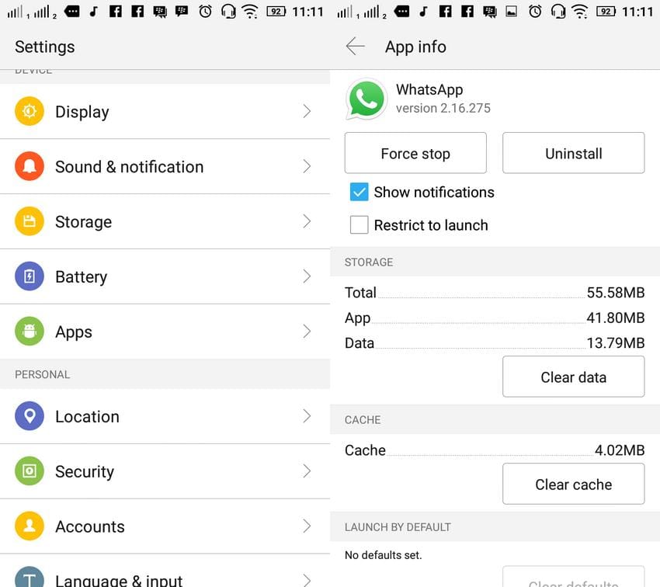Uncheck the Show notifications checkbox

359,193
